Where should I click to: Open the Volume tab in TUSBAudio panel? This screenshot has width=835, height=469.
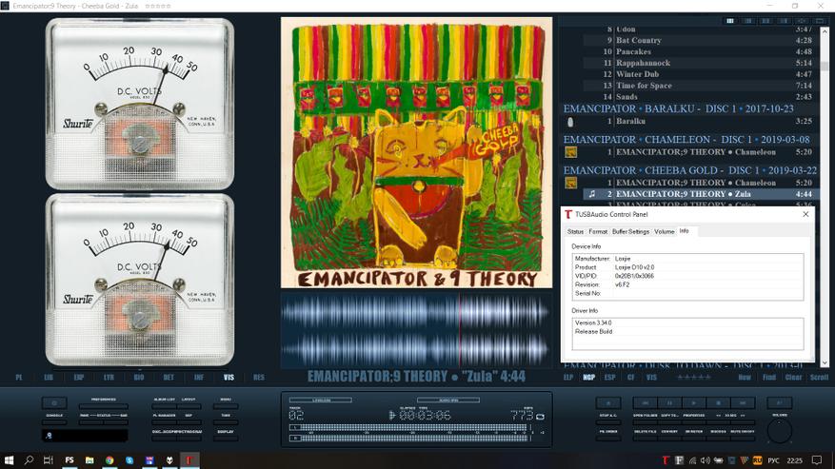[664, 231]
